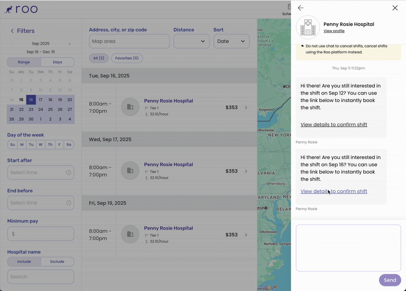Open View profile link
Viewport: 406px width, 291px height.
(x=334, y=31)
